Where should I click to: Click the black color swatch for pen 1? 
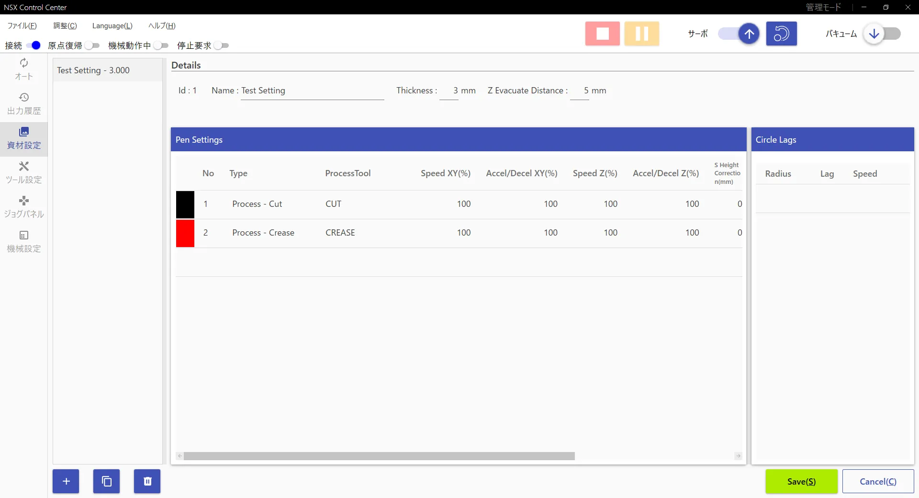[185, 204]
